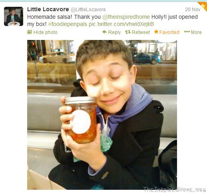Click the More text label
Viewport: 207px width, 193px height.
[x=196, y=32]
